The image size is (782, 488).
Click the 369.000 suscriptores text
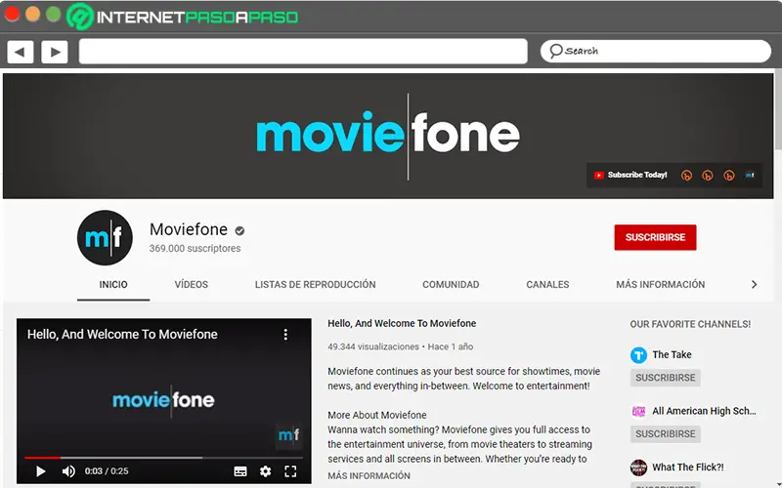tap(195, 248)
